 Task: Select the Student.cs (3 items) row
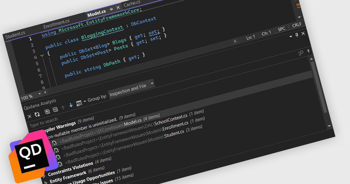click(133, 145)
